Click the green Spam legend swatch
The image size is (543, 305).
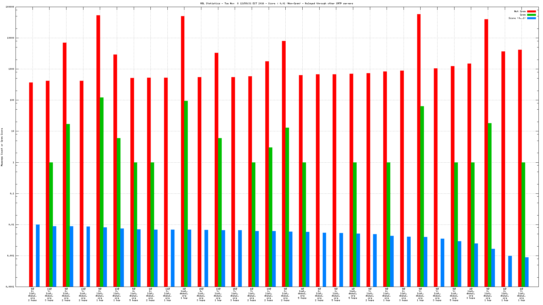[x=531, y=15]
